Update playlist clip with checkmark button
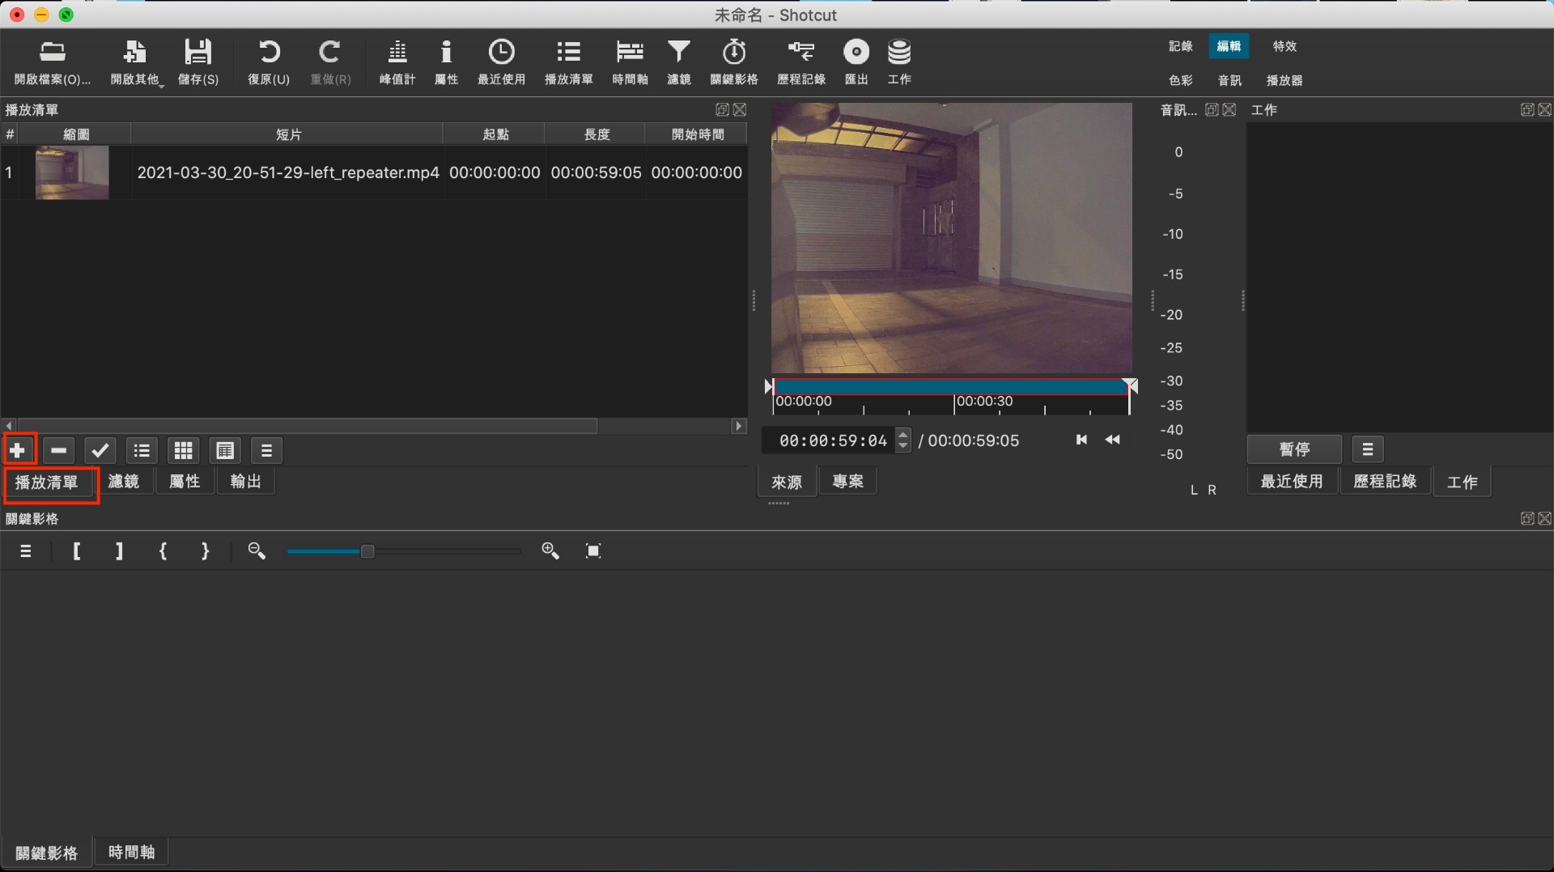1554x872 pixels. click(x=100, y=450)
